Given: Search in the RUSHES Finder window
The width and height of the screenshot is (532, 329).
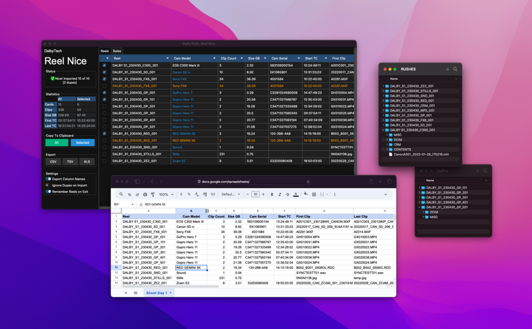Looking at the screenshot, I should [x=455, y=69].
